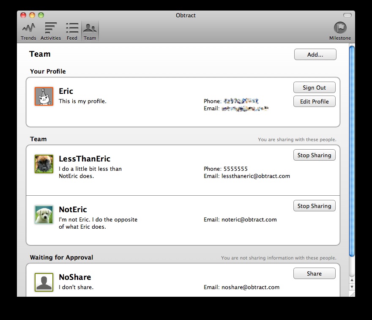Close the Obtract window
Screen dimensions: 372x320
(23, 15)
